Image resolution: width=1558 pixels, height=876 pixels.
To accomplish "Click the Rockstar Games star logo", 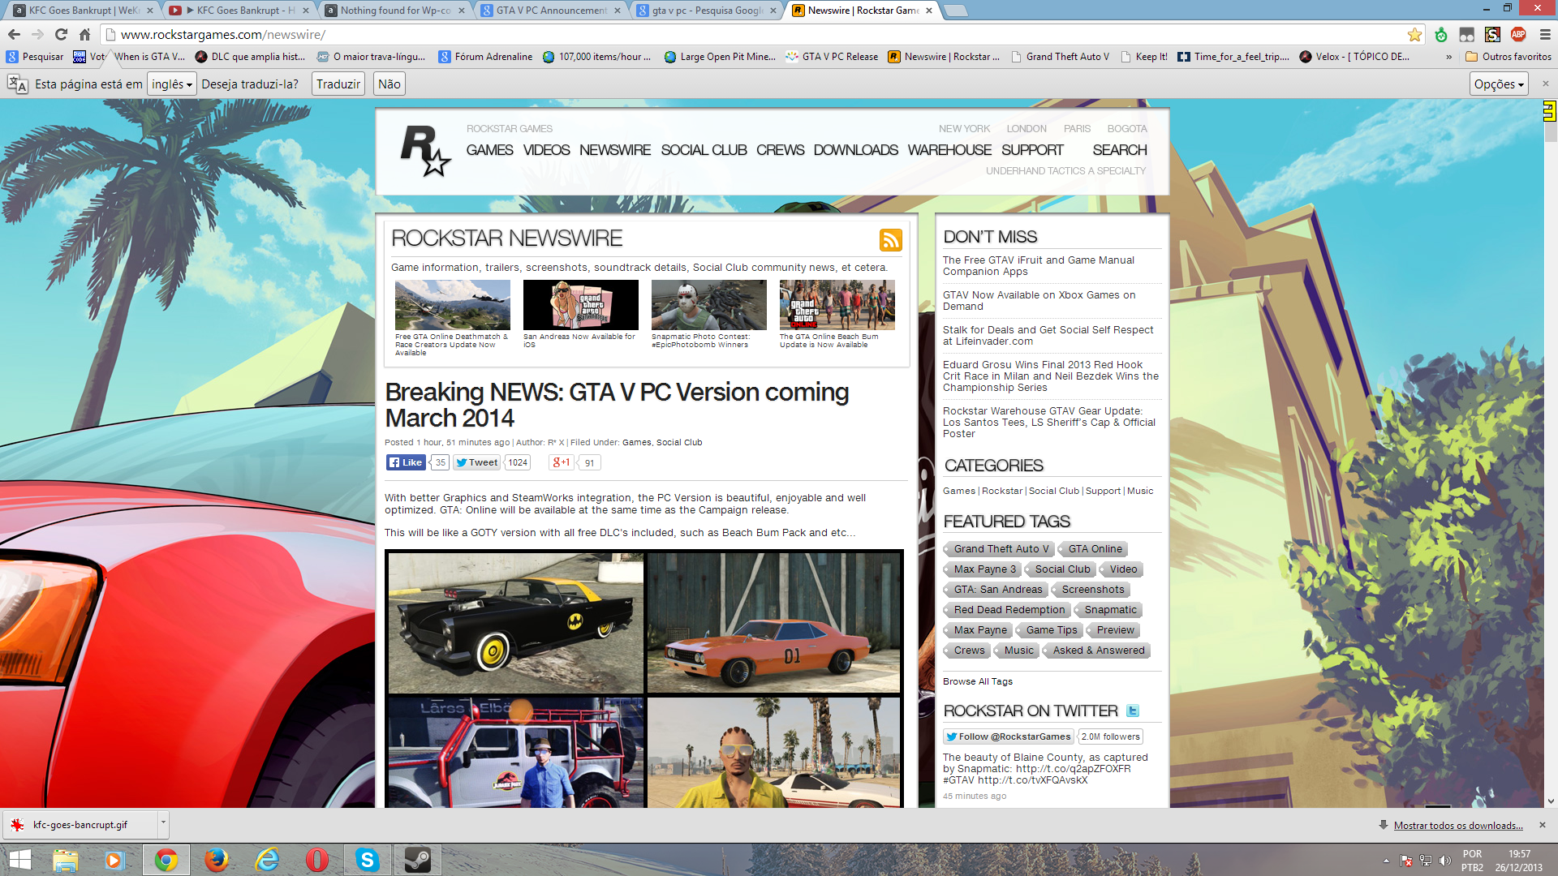I will point(424,151).
